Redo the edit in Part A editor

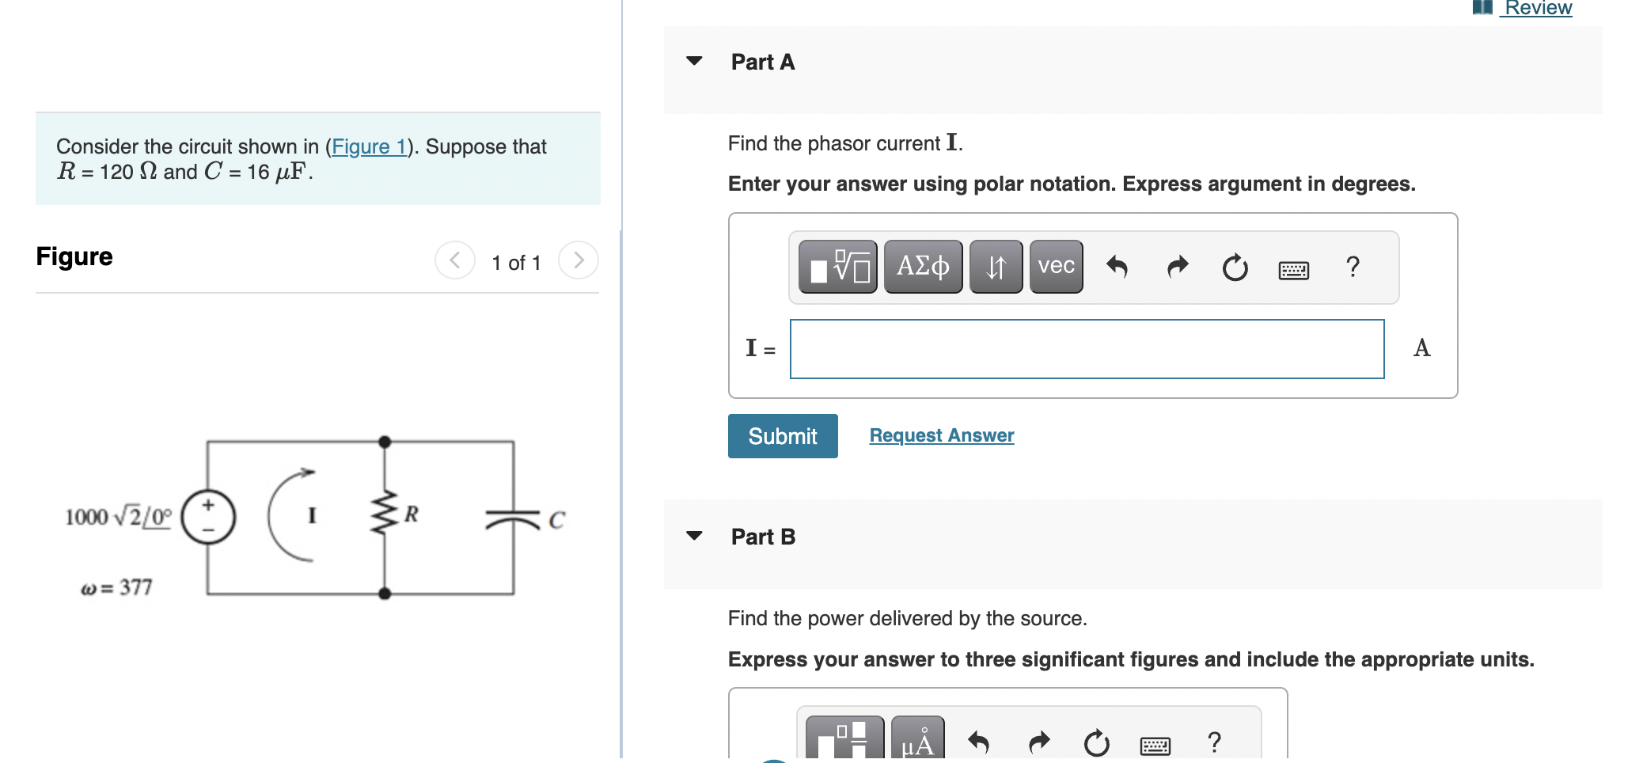[1177, 268]
